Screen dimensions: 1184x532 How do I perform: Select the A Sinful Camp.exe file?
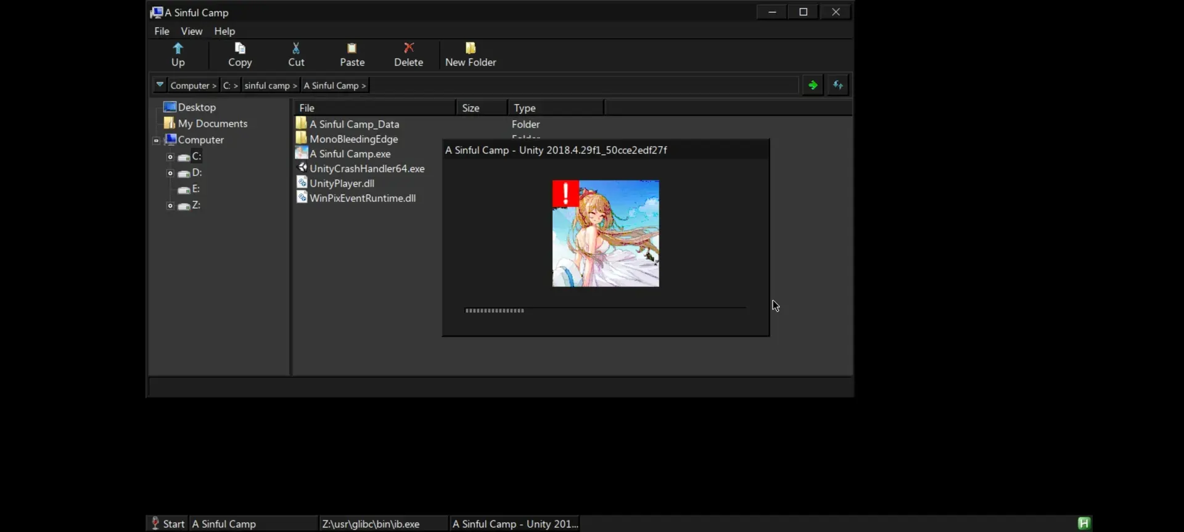[350, 154]
